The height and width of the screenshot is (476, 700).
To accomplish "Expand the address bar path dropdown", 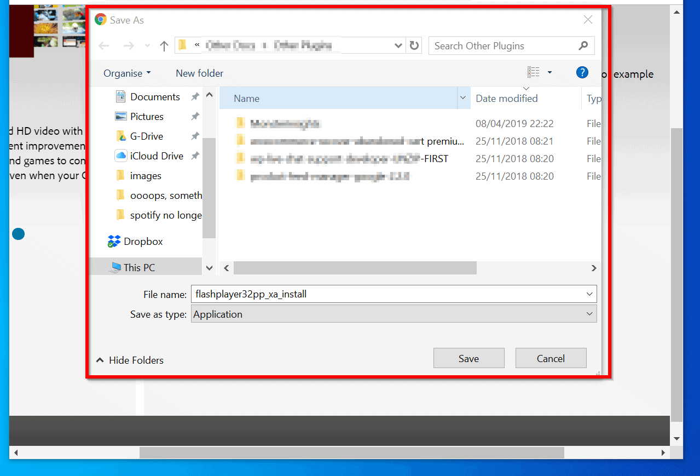I will tap(398, 45).
